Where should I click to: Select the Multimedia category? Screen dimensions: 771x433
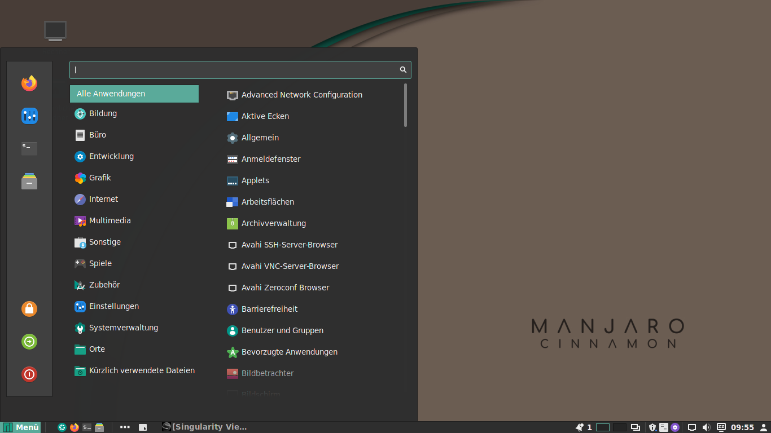point(134,220)
